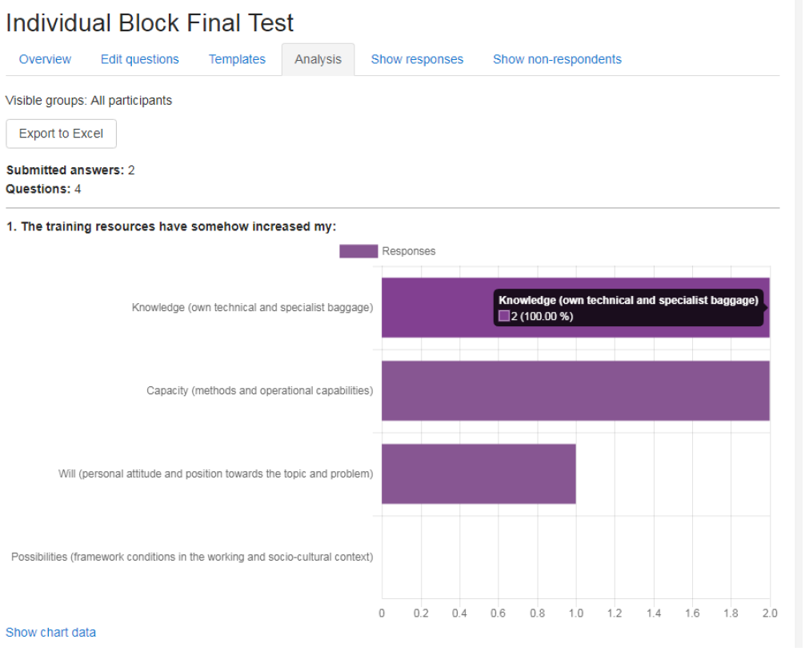The image size is (805, 651).
Task: Switch to the Analysis tab
Action: (x=318, y=58)
